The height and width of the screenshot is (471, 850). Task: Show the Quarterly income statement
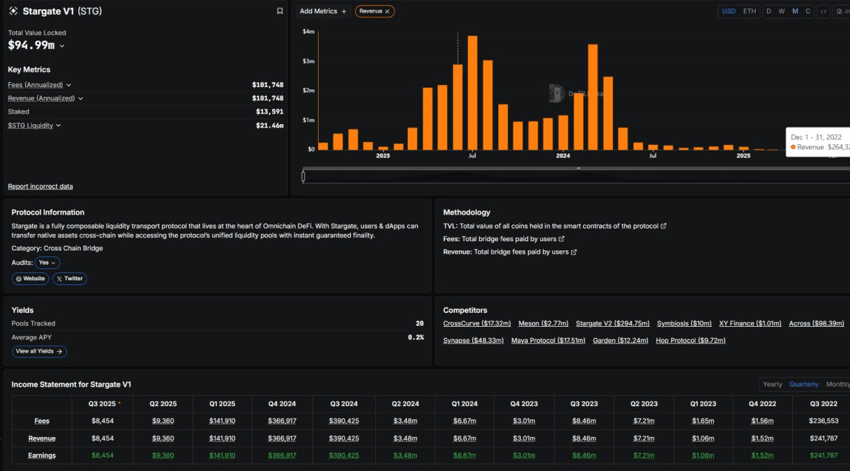[804, 384]
